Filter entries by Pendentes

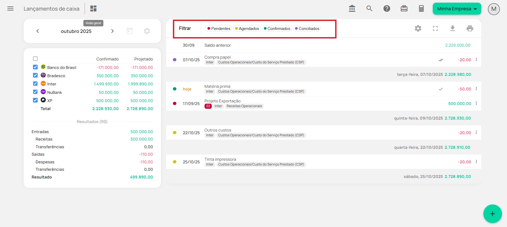click(219, 29)
